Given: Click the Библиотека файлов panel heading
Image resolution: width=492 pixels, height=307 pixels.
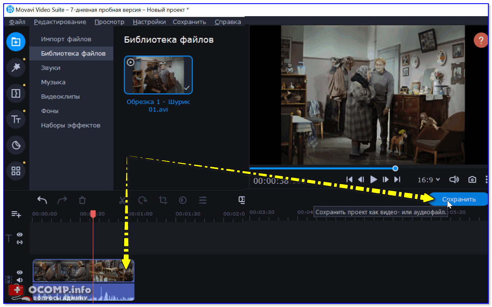Looking at the screenshot, I should (169, 40).
